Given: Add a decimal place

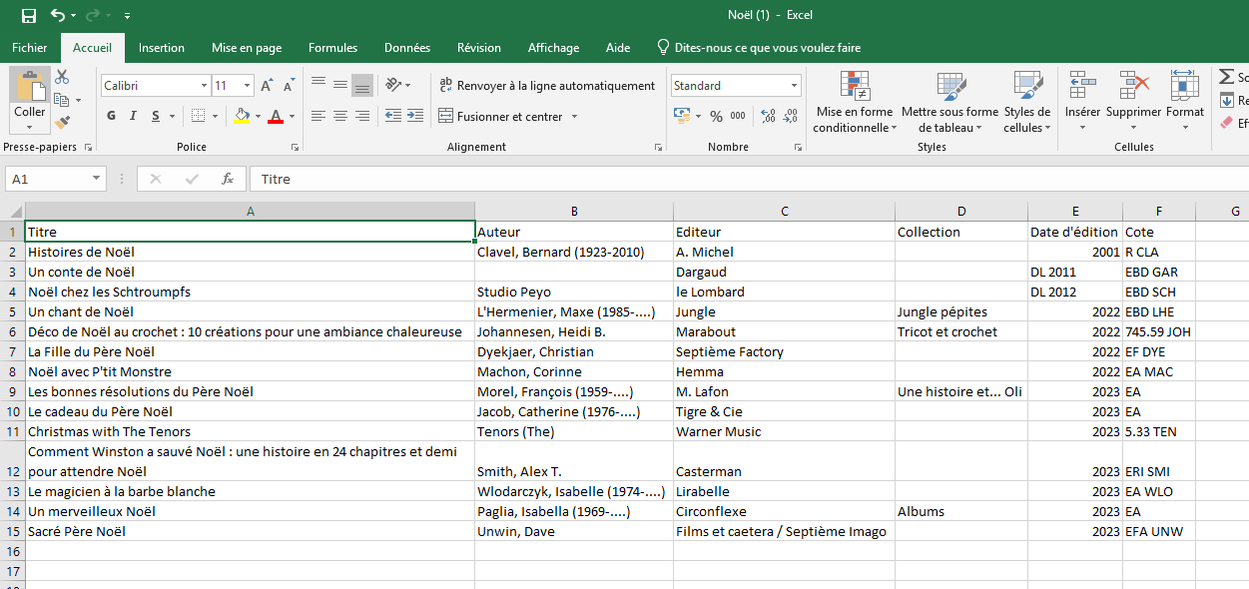Looking at the screenshot, I should coord(768,116).
